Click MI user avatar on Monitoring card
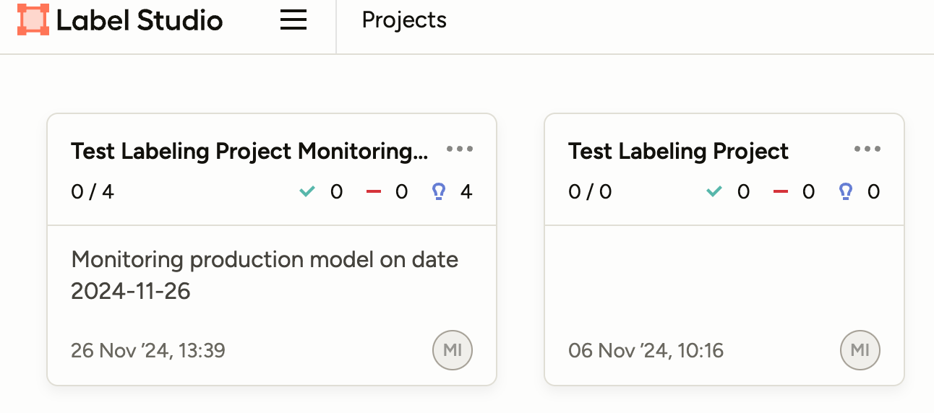934x413 pixels. (453, 350)
